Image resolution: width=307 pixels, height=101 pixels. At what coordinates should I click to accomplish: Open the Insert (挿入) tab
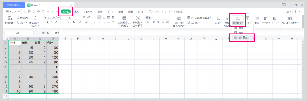pos(76,12)
